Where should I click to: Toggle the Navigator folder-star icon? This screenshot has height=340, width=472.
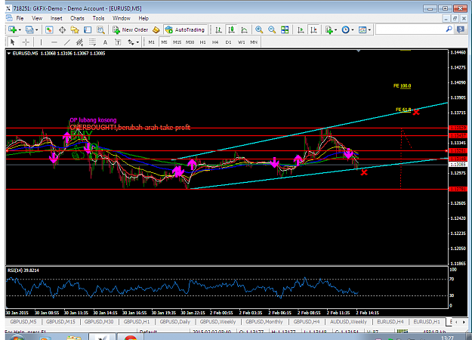pos(75,29)
